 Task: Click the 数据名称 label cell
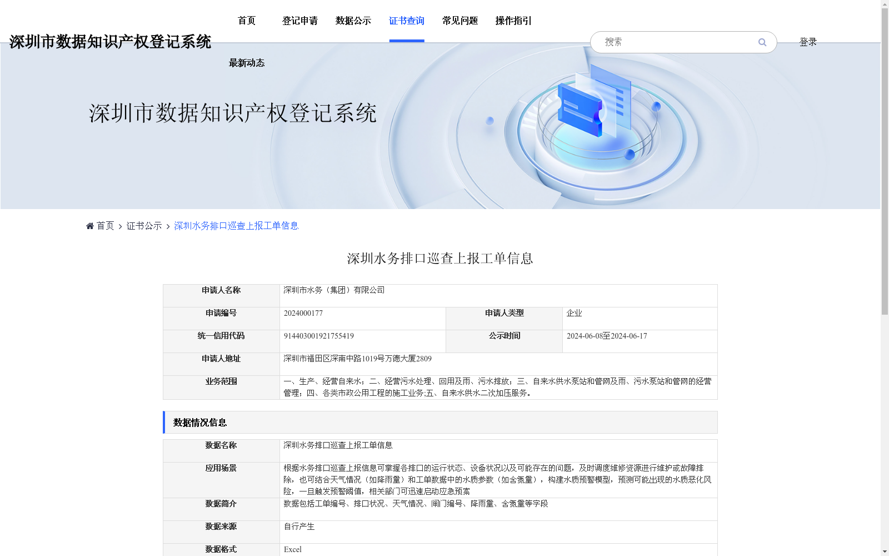(x=221, y=451)
